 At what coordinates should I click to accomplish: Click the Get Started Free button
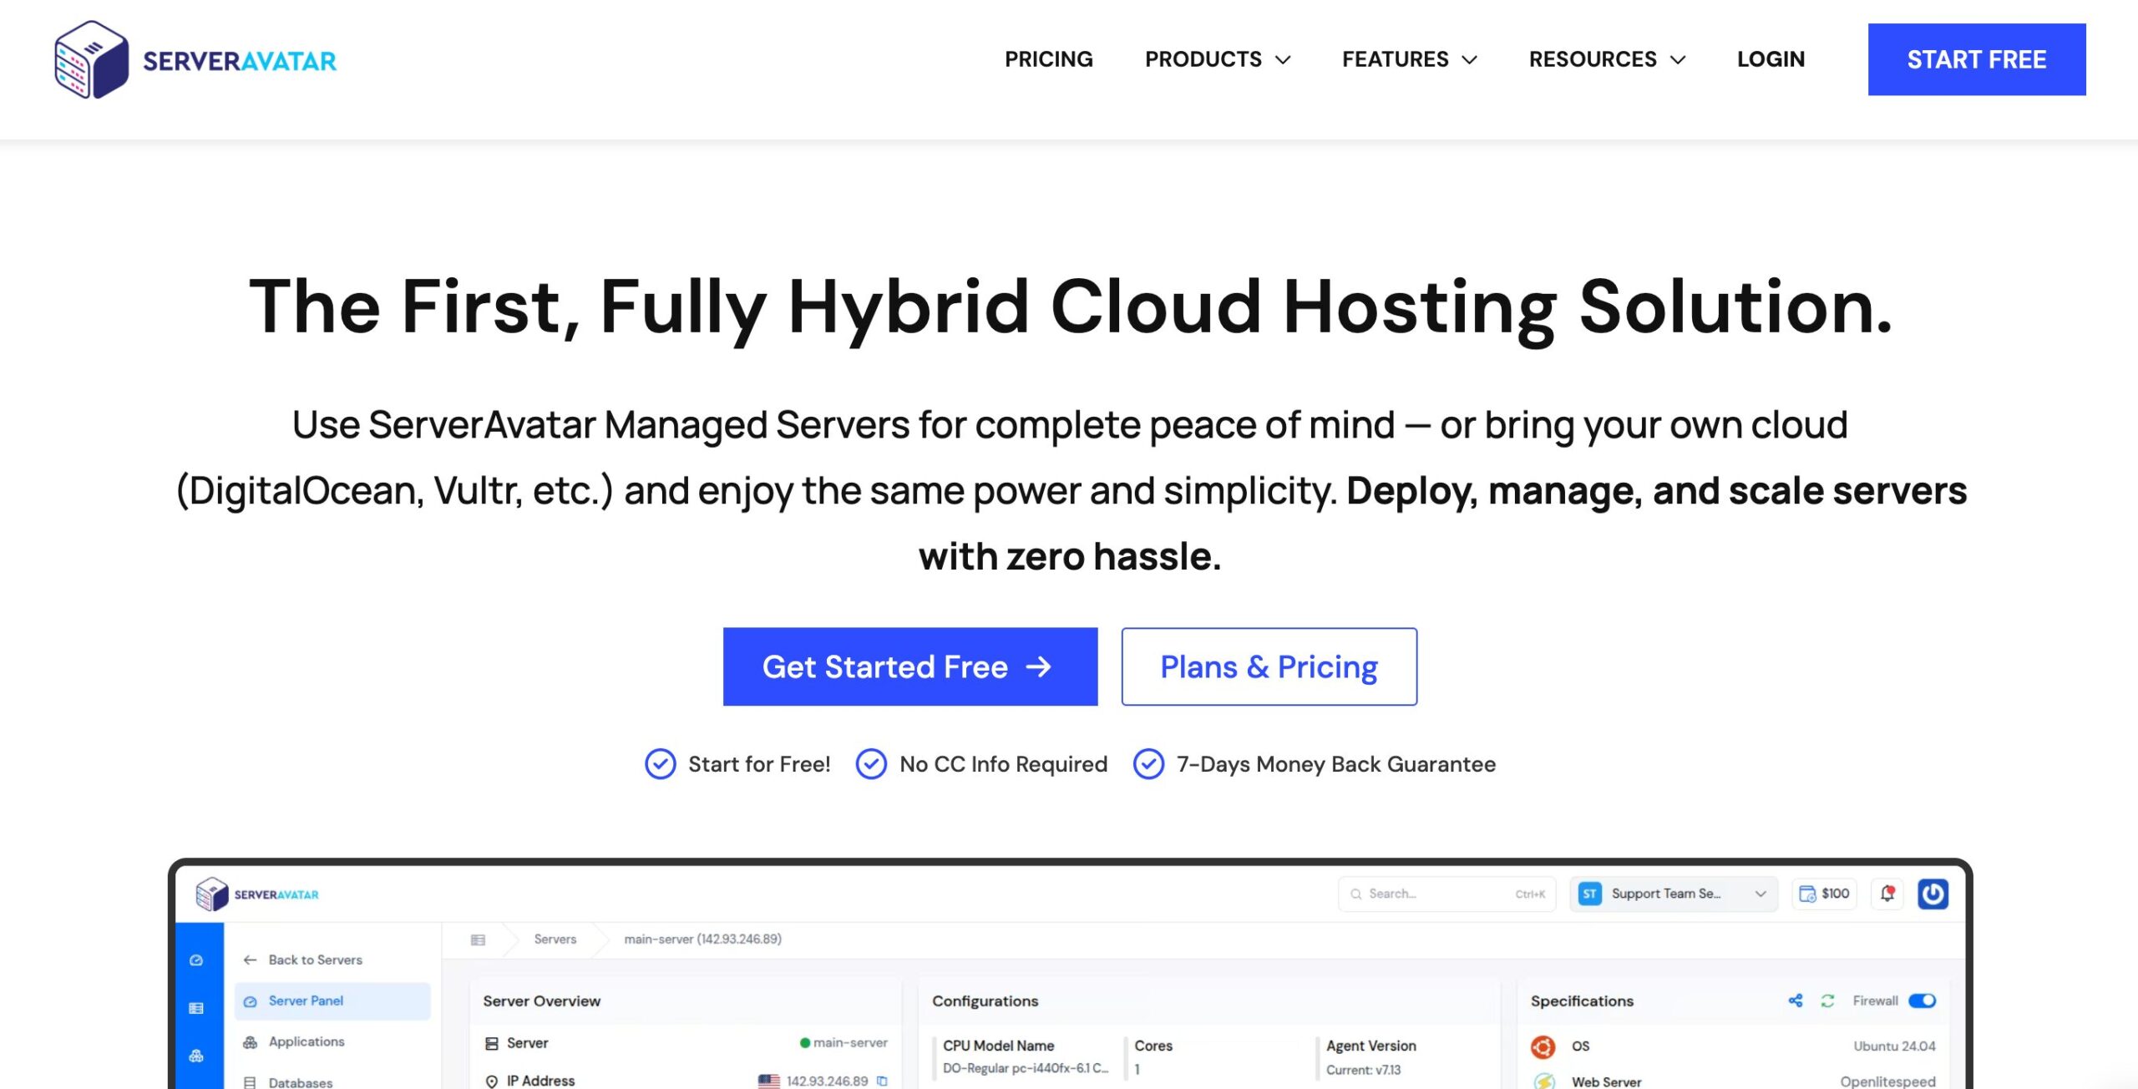click(909, 666)
